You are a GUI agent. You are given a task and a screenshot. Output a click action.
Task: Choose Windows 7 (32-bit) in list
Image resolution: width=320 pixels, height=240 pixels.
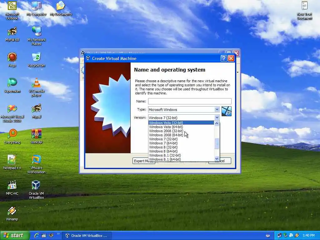[181, 139]
